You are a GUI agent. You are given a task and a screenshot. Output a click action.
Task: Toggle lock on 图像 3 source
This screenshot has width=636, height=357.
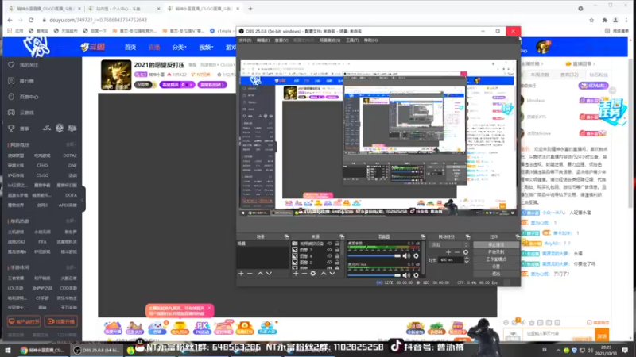coord(337,250)
